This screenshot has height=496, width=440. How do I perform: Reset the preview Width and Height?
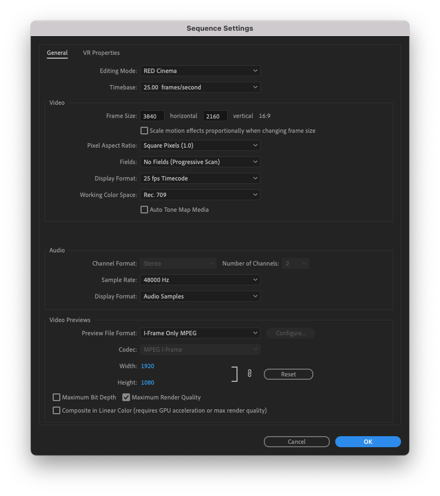(288, 374)
